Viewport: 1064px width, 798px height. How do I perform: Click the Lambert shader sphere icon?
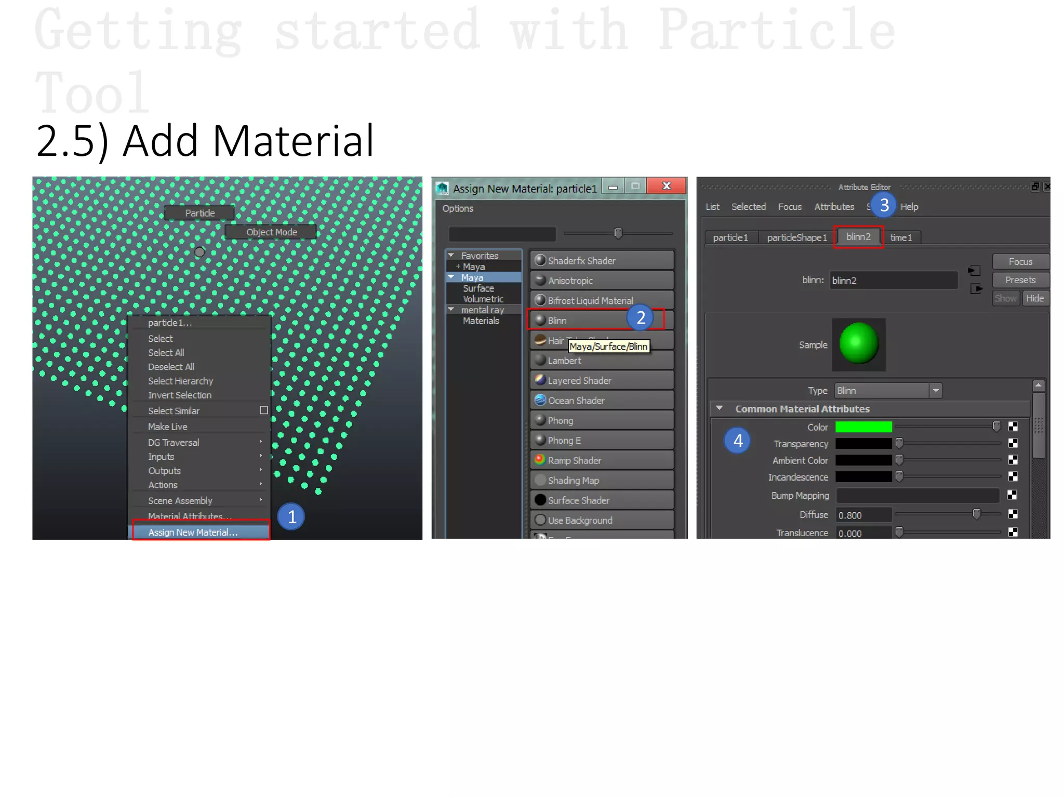(x=540, y=360)
